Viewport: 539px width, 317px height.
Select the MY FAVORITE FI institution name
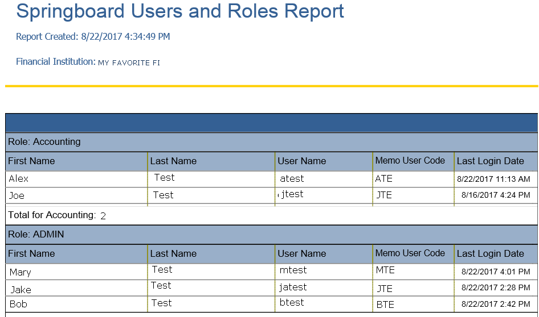[x=129, y=62]
